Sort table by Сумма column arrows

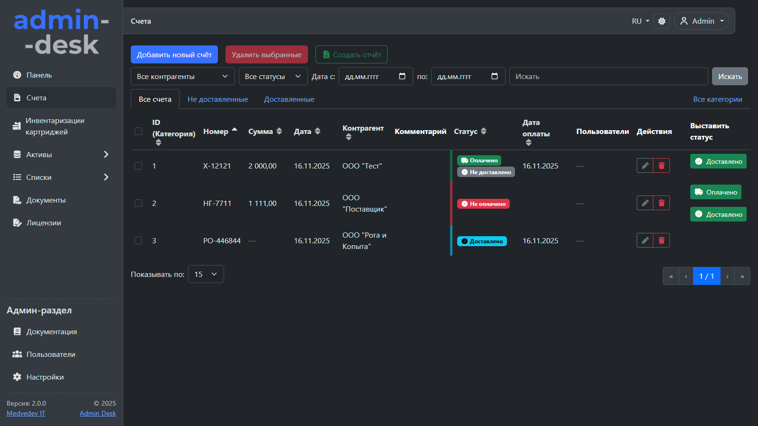[279, 132]
